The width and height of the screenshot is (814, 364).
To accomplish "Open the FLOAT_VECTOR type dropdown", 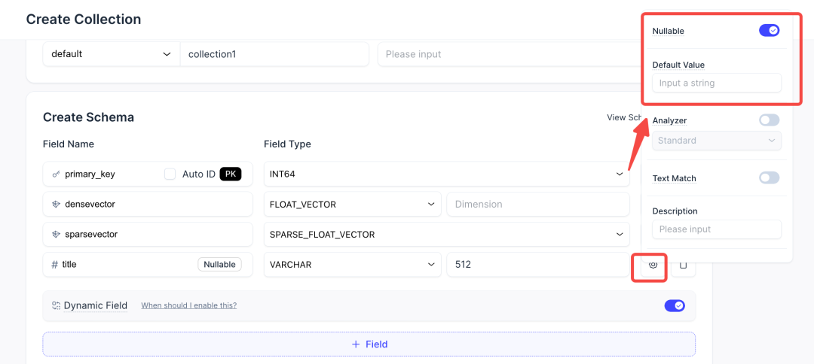I will (352, 204).
